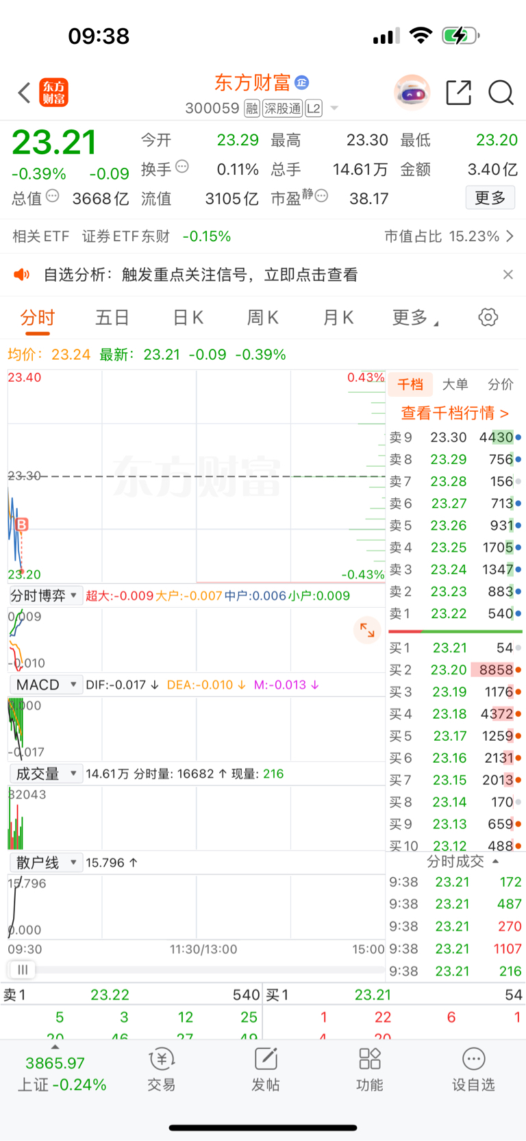Open the 散户线 indicator dropdown
This screenshot has width=526, height=1141.
[45, 863]
